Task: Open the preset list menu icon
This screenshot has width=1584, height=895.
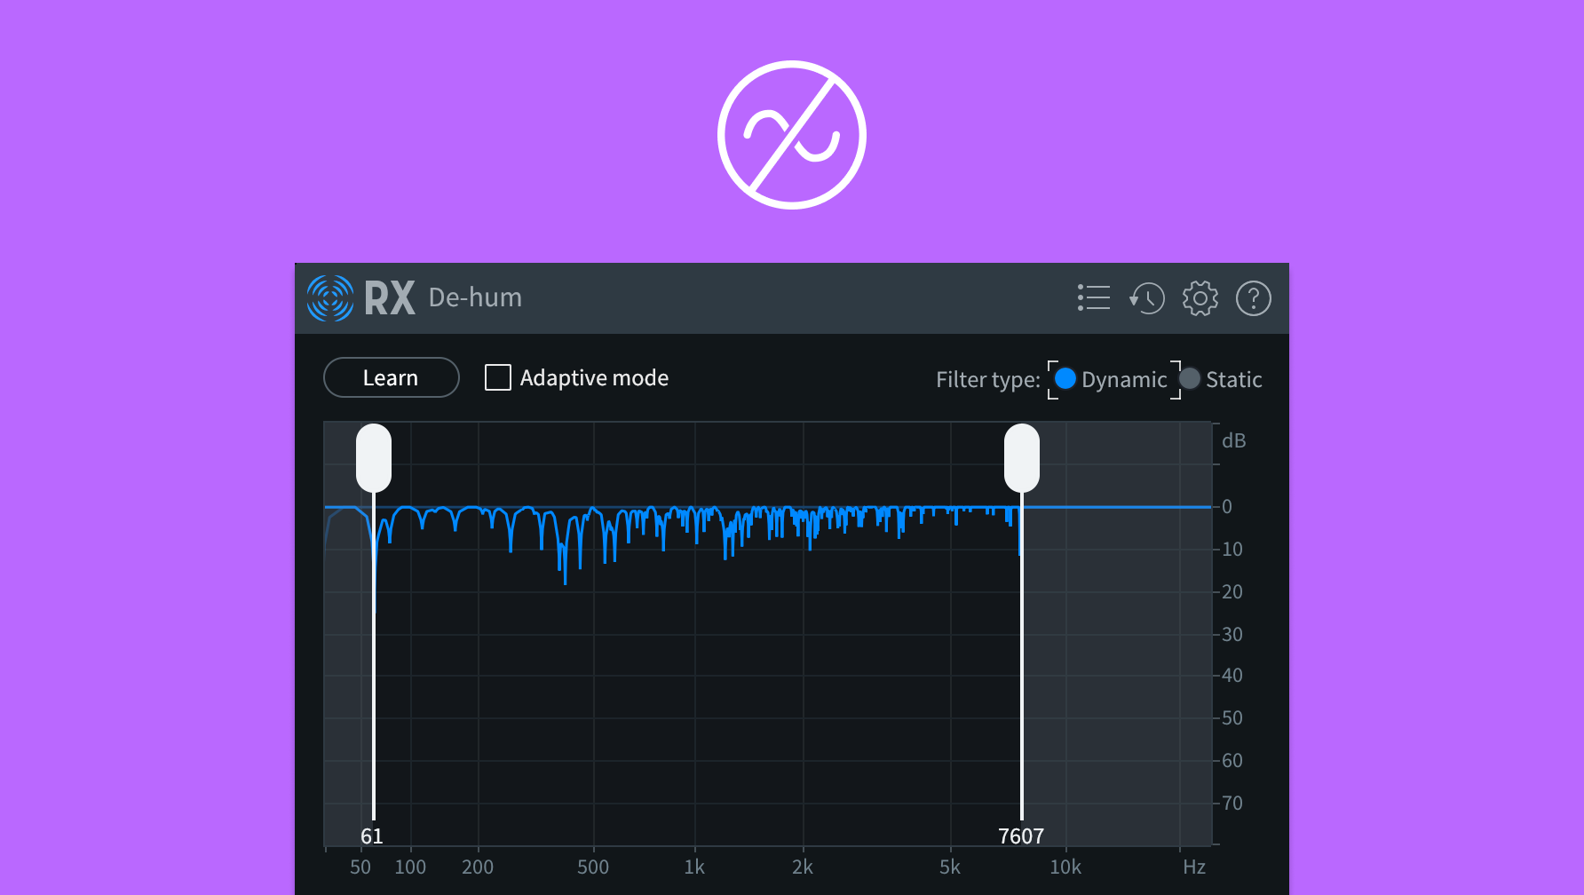Action: [x=1094, y=297]
